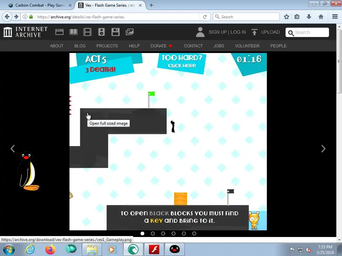Select the sixth carousel dot
Image resolution: width=342 pixels, height=256 pixels.
194,234
